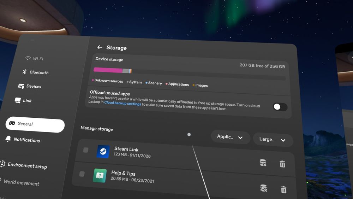Clear app data for Help & Tips

click(264, 188)
